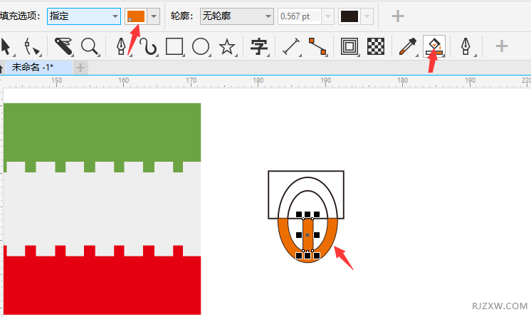This screenshot has width=531, height=317.
Task: Click the red shape on canvas
Action: pyautogui.click(x=102, y=285)
